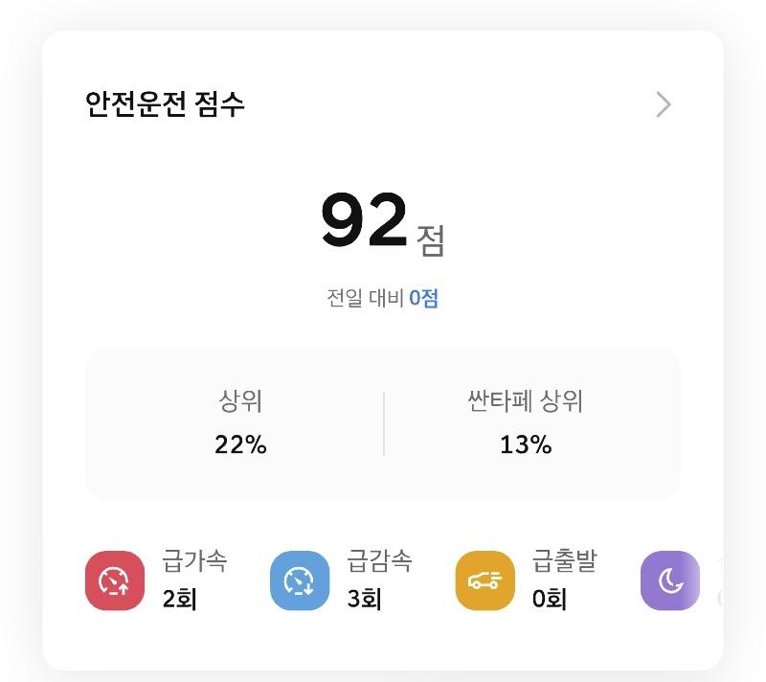Open the 상위 ranking label

240,401
